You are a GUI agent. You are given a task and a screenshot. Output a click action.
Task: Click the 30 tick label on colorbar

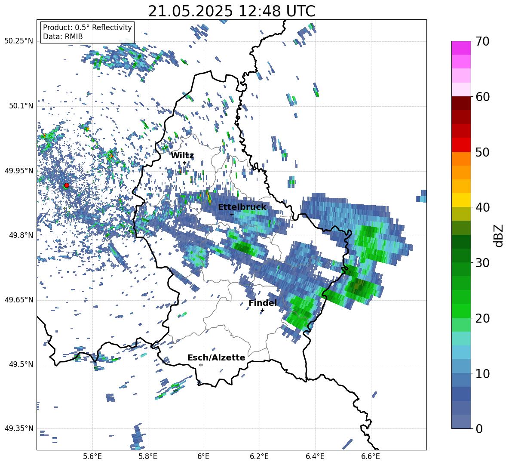(482, 263)
